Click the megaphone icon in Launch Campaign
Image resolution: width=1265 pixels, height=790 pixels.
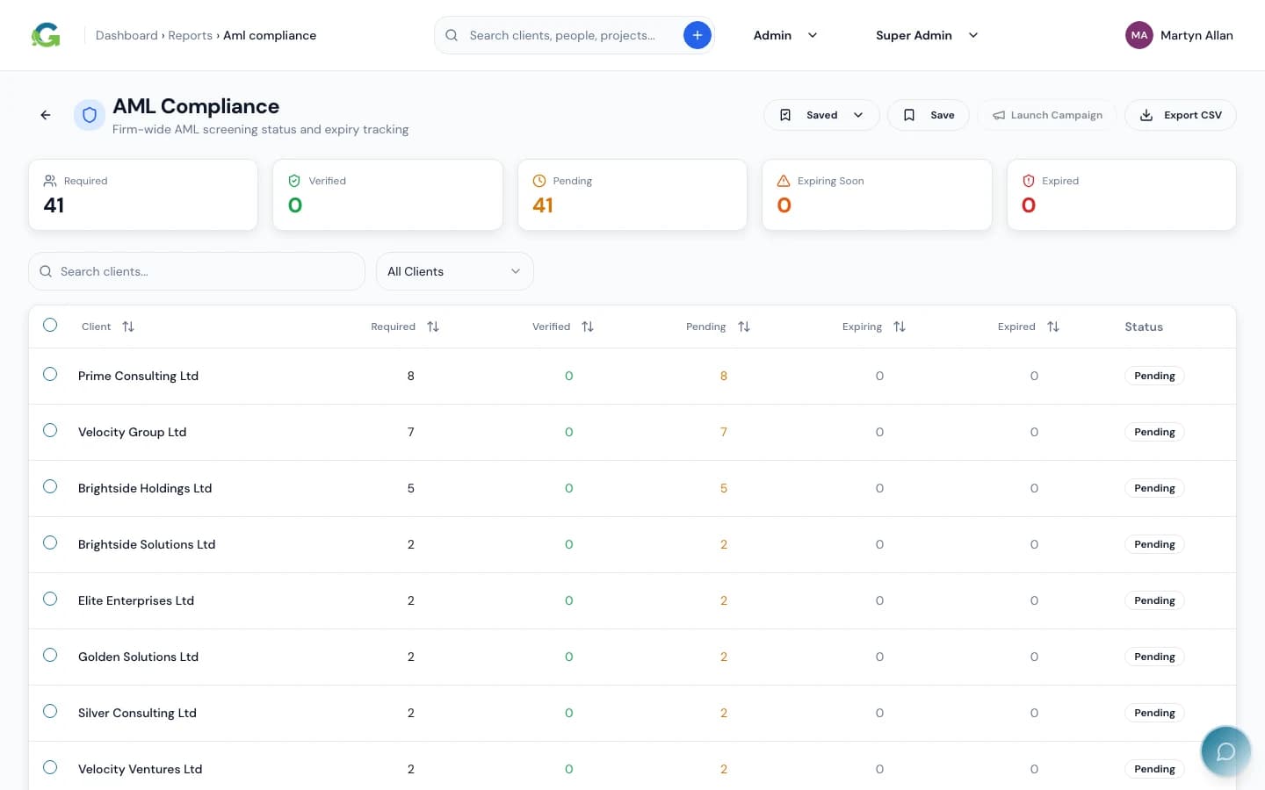(x=999, y=115)
